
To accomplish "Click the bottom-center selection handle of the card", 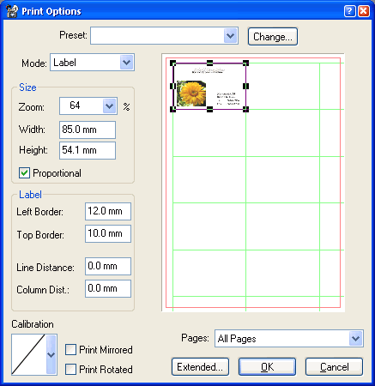I will tap(209, 109).
